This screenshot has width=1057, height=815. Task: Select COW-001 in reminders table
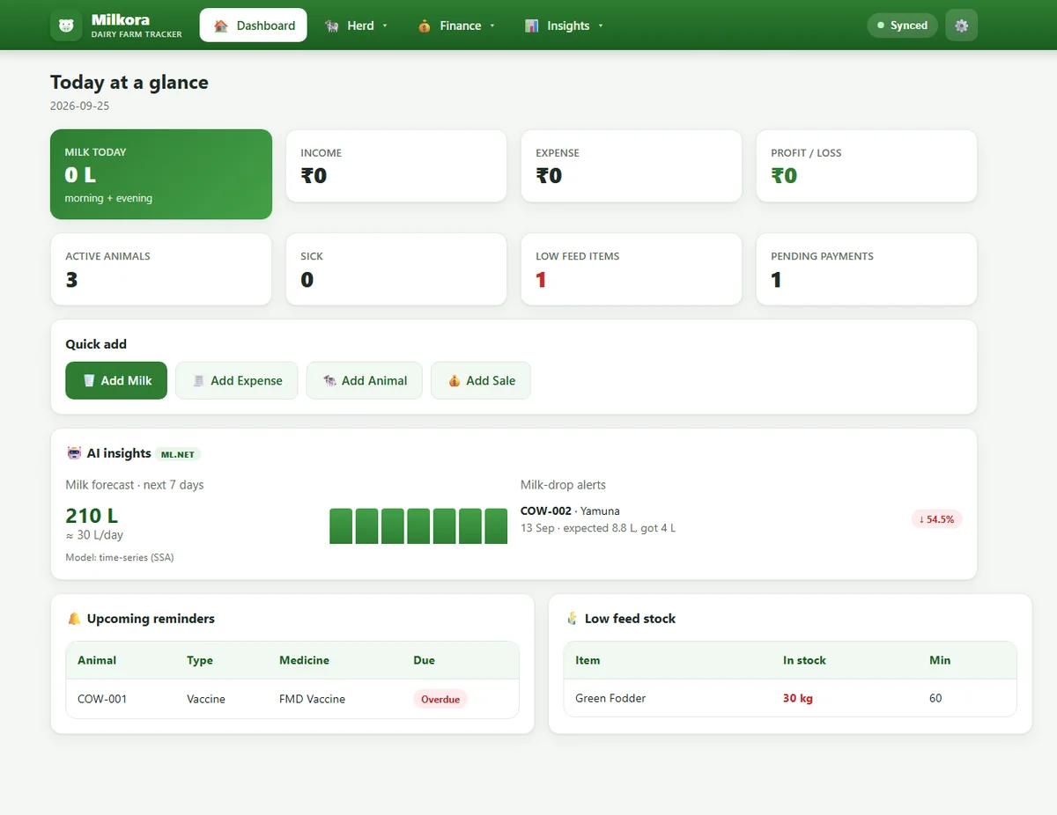click(102, 699)
